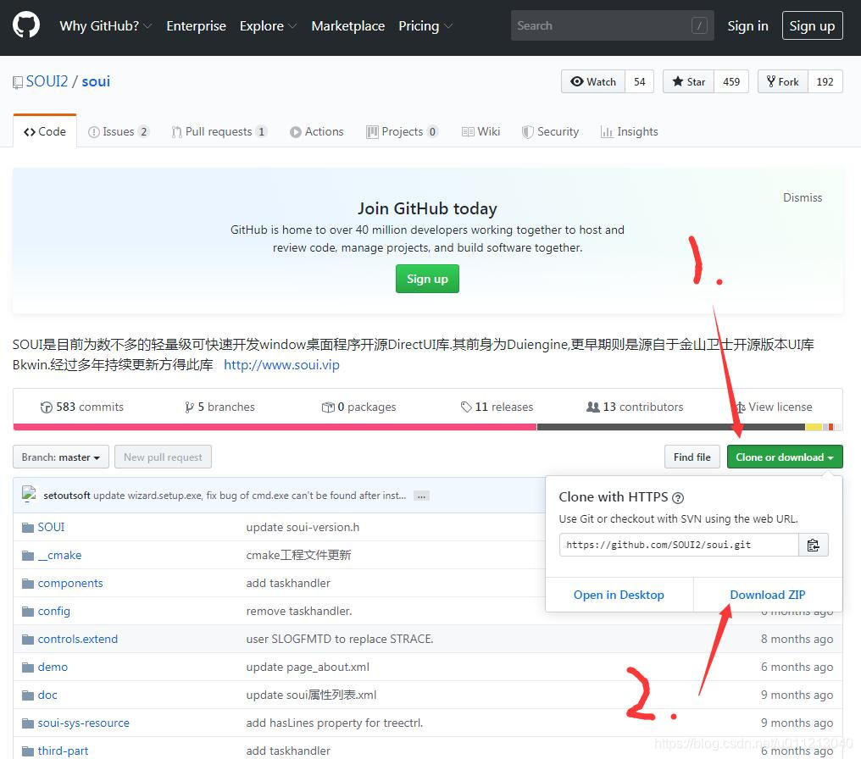The image size is (861, 759).
Task: Expand the Why GitHub? menu
Action: pos(105,26)
